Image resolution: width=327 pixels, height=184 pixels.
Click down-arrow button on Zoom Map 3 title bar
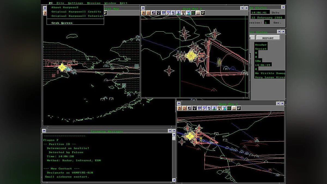(x=278, y=104)
